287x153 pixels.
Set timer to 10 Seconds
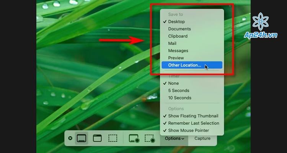click(x=192, y=98)
